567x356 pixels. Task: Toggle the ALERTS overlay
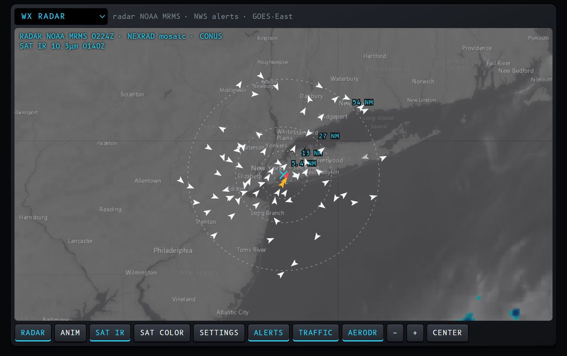[x=269, y=333]
